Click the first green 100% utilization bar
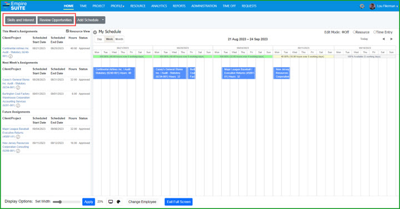400x209 pixels. 123,57
